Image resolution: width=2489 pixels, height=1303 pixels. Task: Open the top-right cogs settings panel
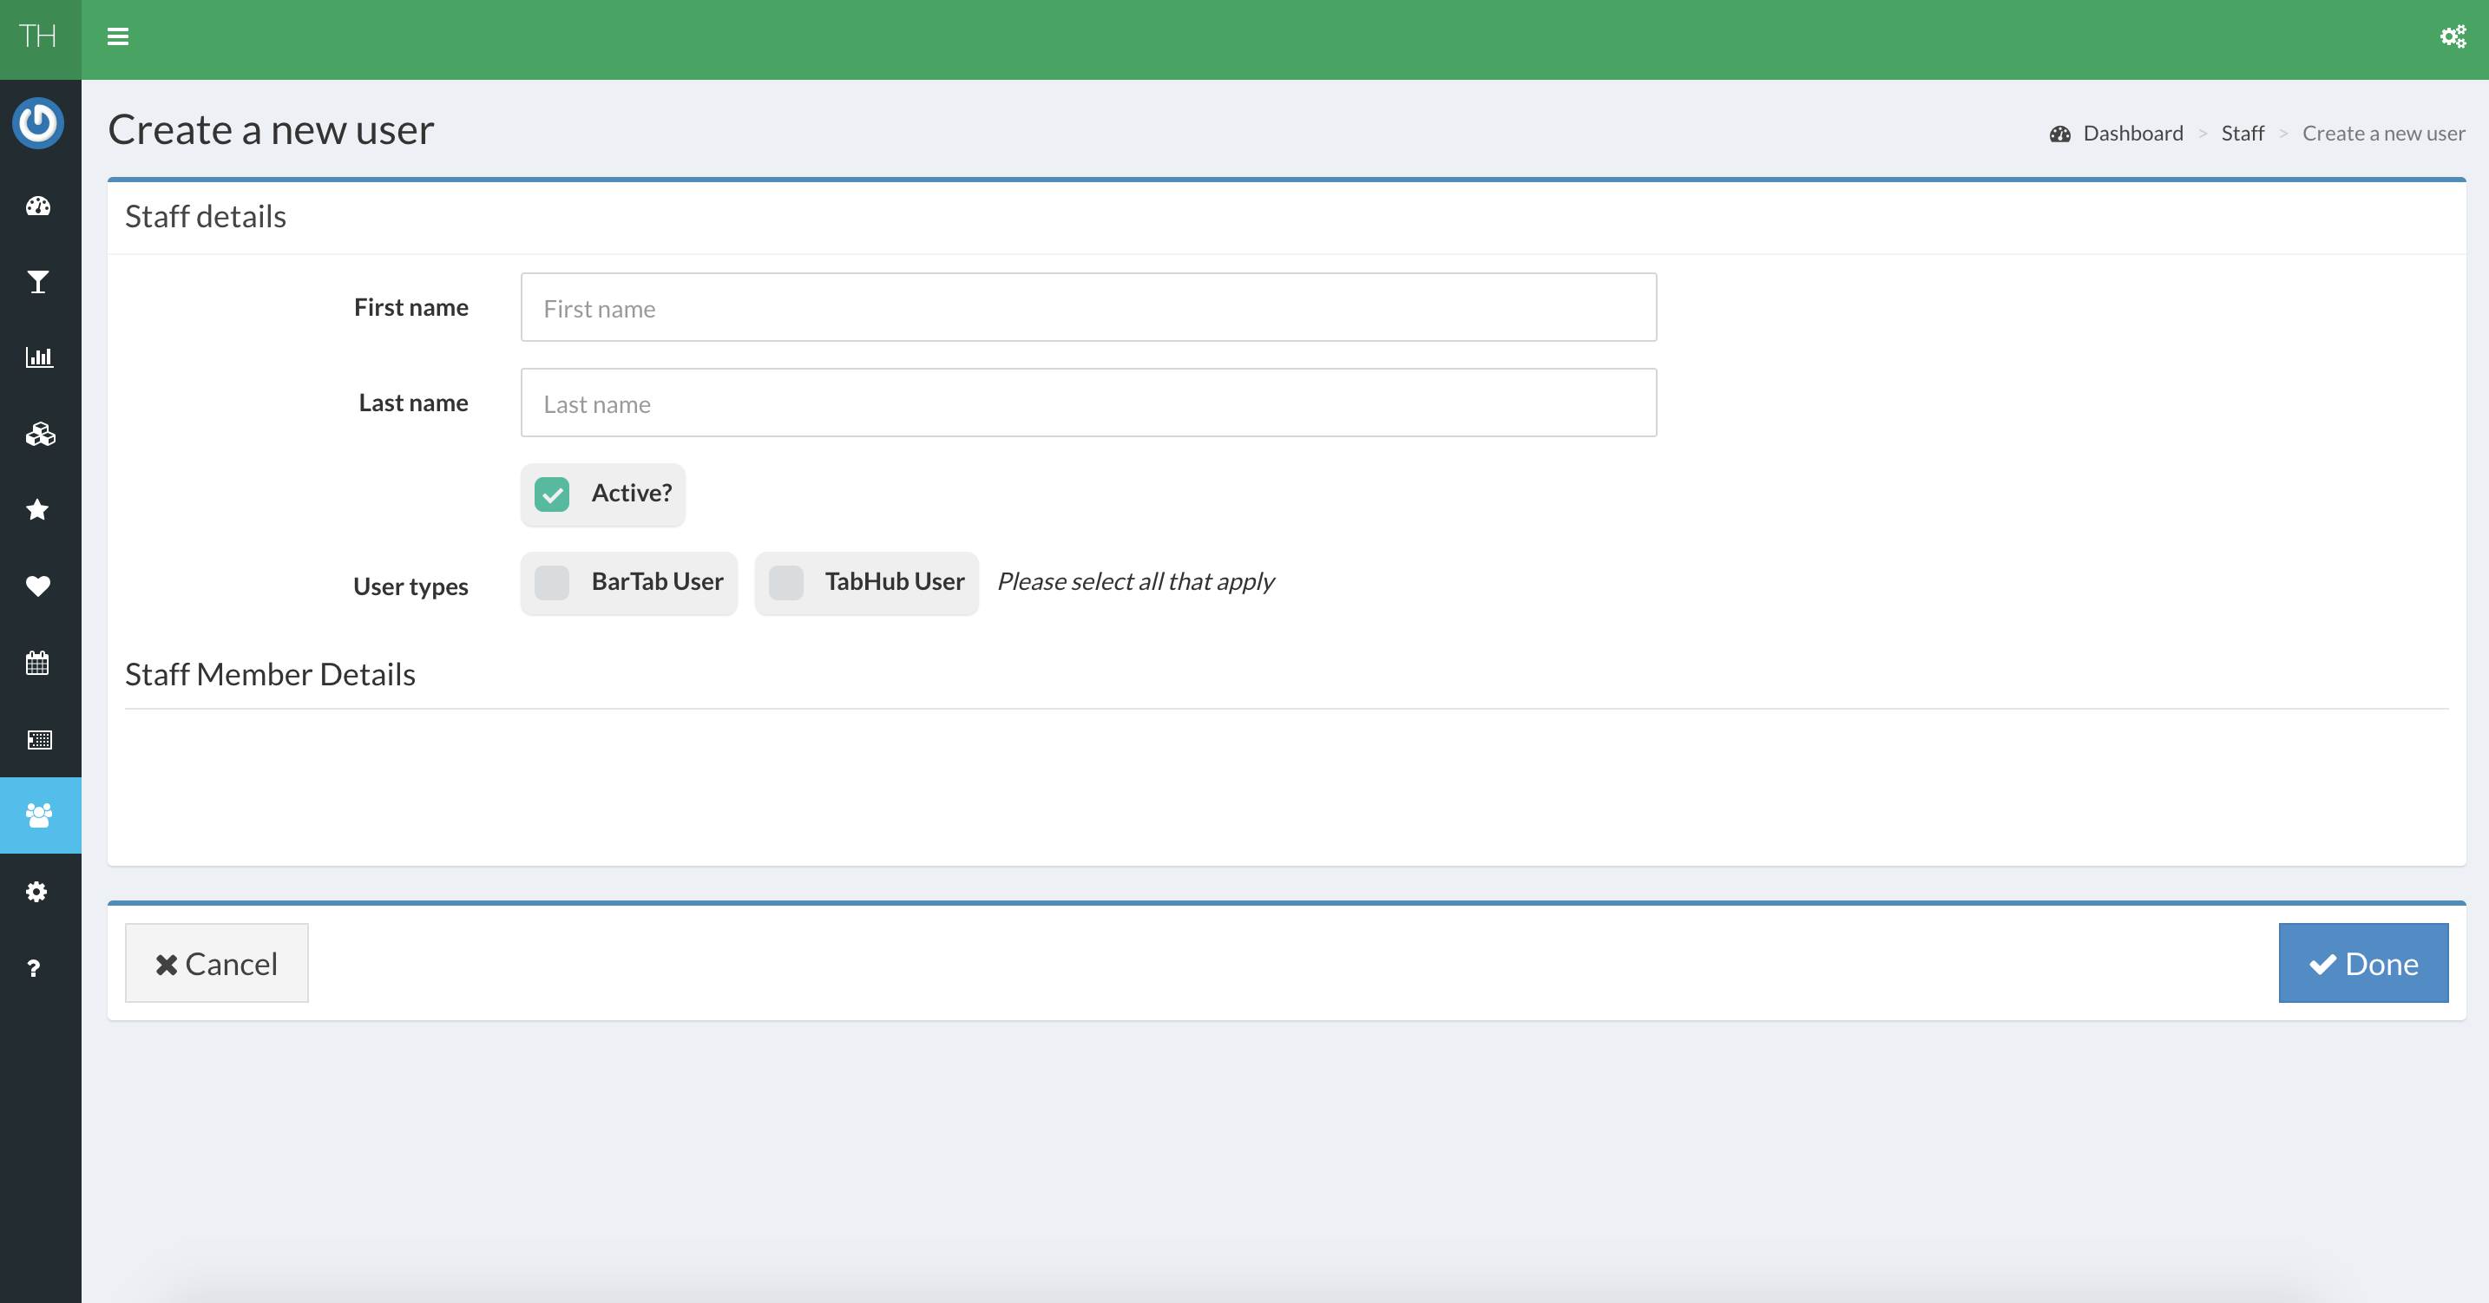(x=2453, y=36)
